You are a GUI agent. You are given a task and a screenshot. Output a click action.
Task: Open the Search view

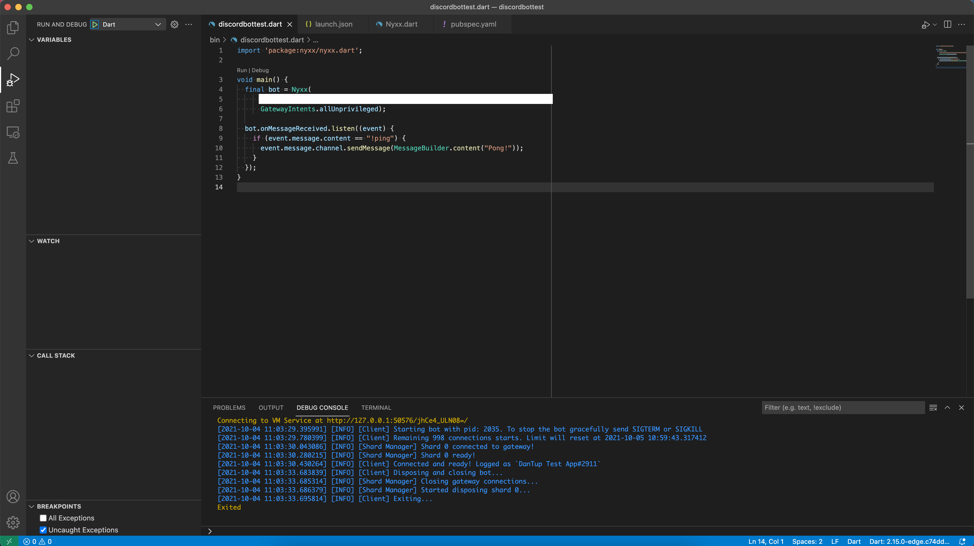point(13,54)
